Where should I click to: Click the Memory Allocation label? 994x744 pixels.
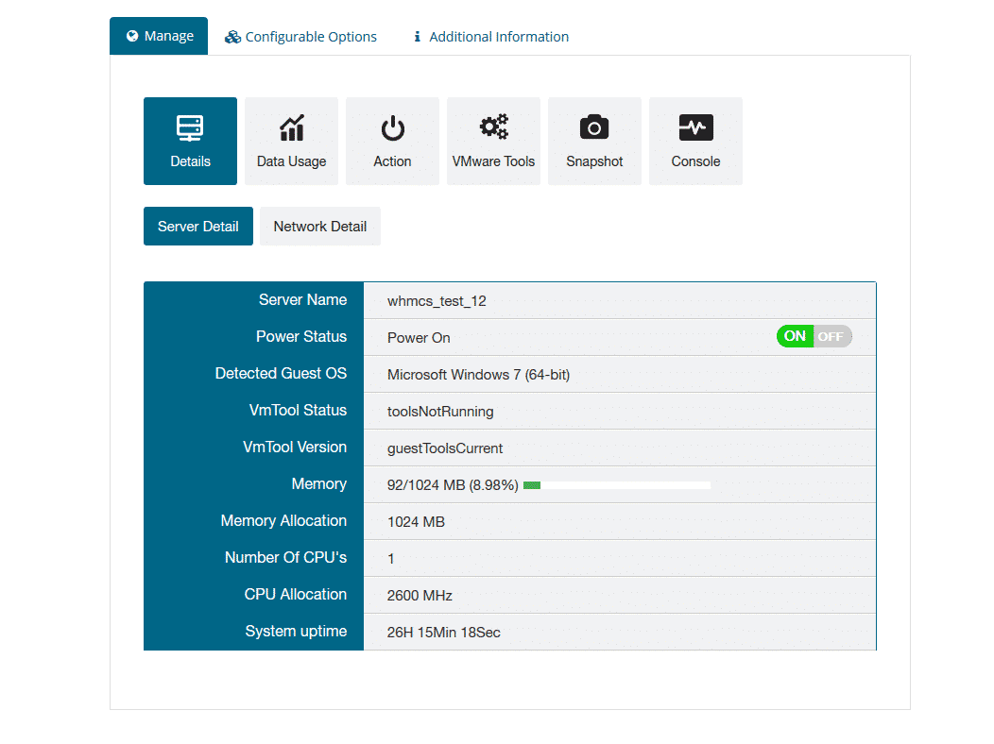283,521
